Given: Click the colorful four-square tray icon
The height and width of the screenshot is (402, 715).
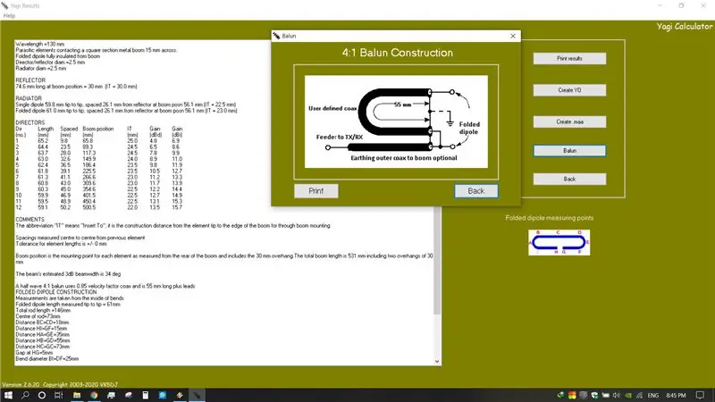Looking at the screenshot, I should point(572,395).
